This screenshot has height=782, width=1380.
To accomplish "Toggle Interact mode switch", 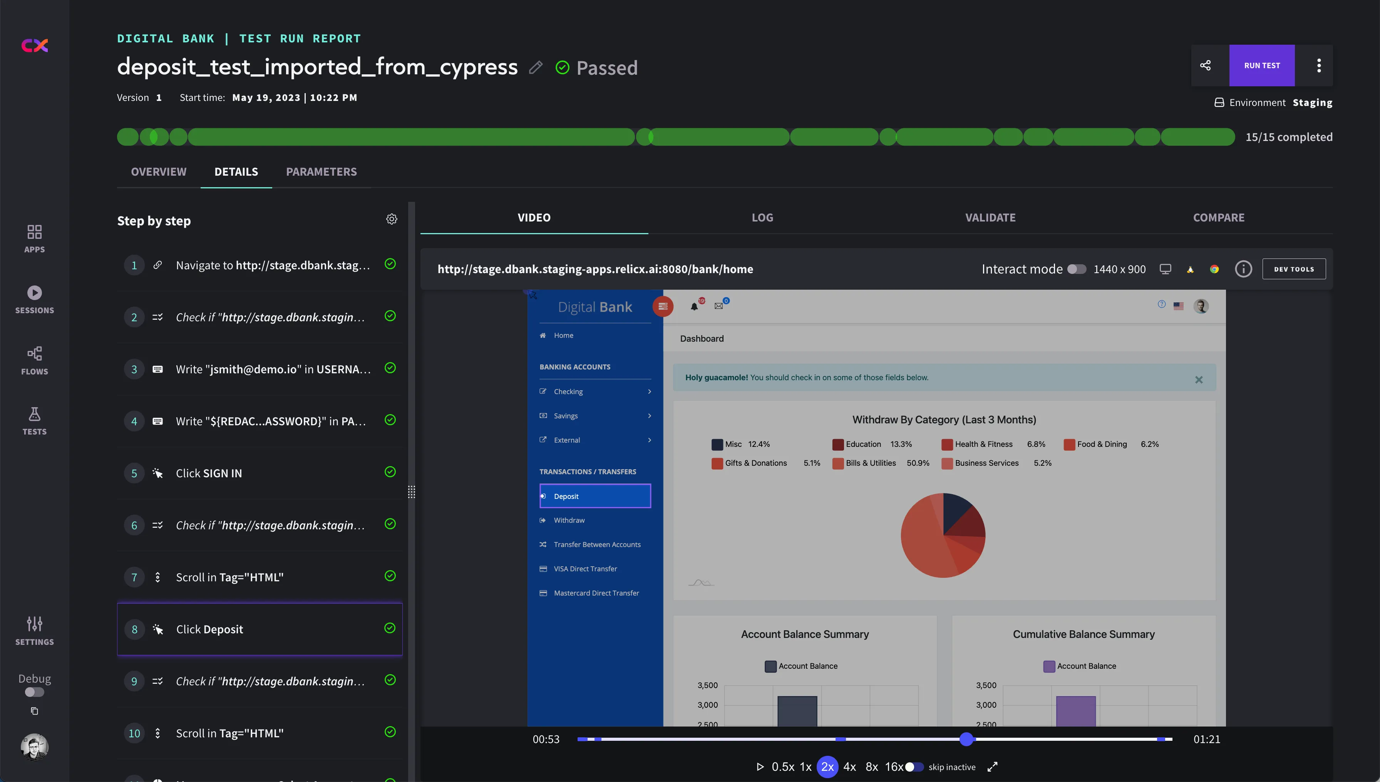I will (x=1076, y=269).
